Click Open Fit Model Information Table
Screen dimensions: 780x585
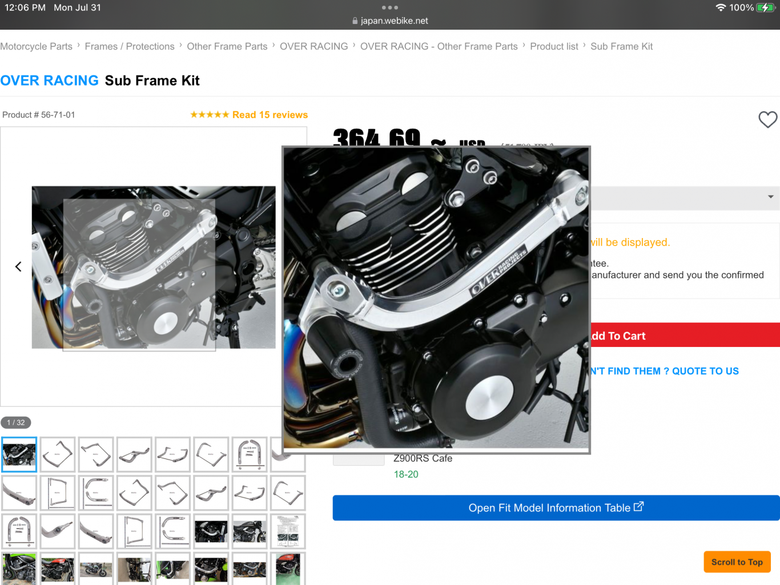pos(556,508)
